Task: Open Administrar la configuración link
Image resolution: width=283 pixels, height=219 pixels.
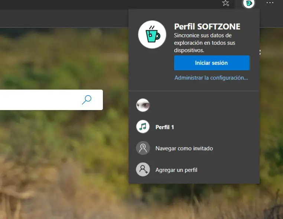Action: click(211, 78)
